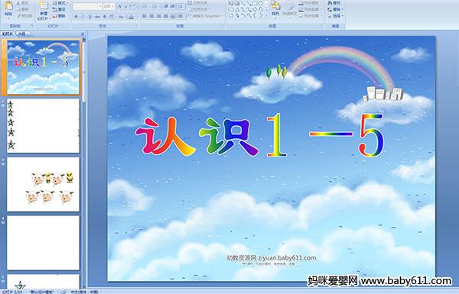Toggle Underline formatting

click(x=90, y=17)
